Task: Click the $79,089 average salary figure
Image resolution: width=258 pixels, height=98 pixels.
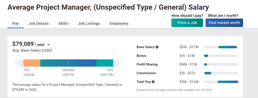Action: click(23, 44)
